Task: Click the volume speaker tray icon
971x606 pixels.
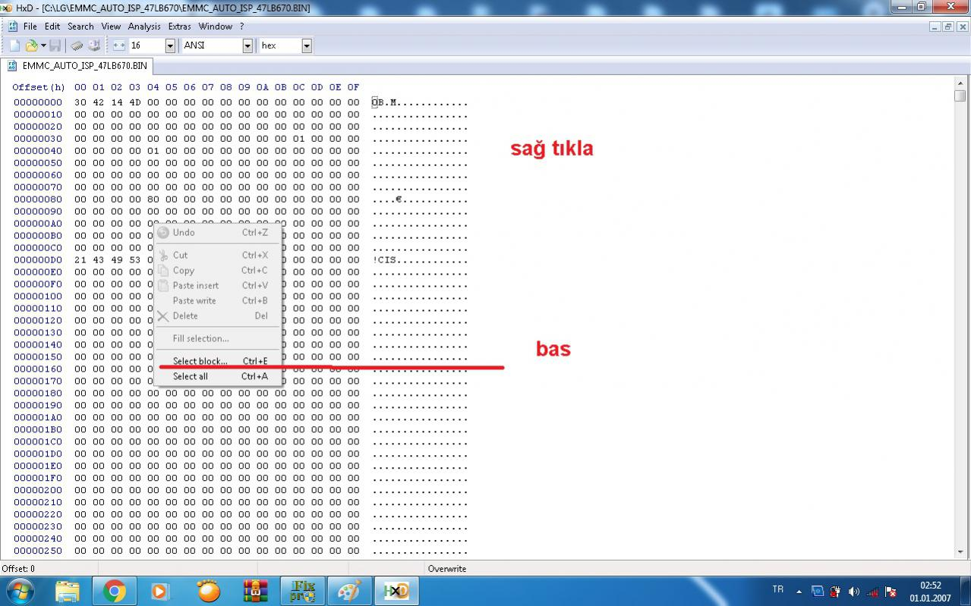Action: click(x=853, y=591)
